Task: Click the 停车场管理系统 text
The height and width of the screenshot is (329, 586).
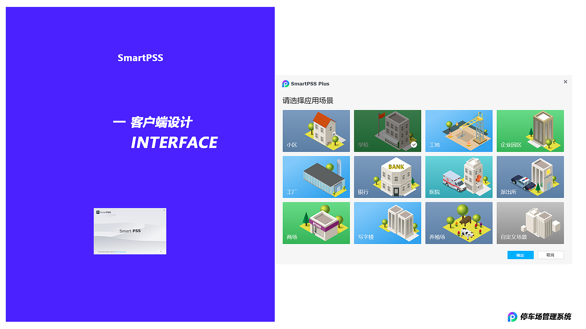Action: (x=546, y=317)
